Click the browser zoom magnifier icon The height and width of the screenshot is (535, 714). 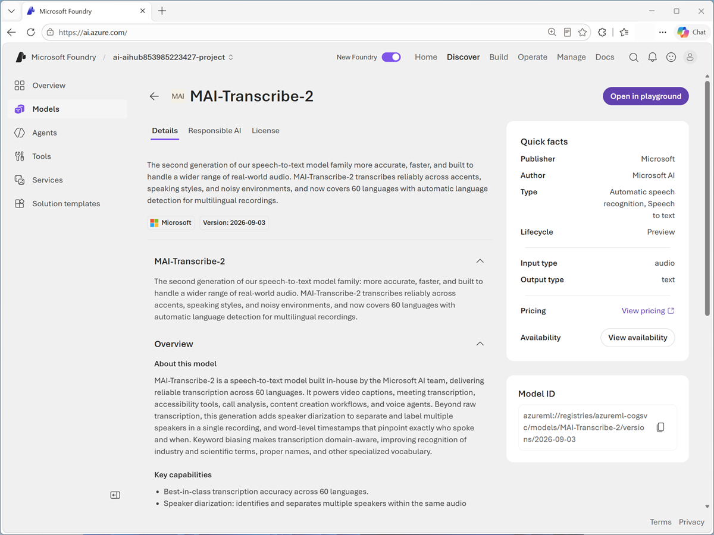tap(552, 32)
